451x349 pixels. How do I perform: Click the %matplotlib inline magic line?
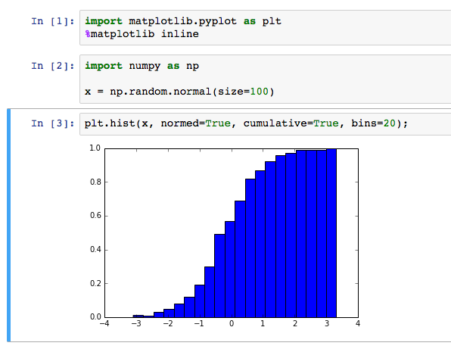coord(142,34)
